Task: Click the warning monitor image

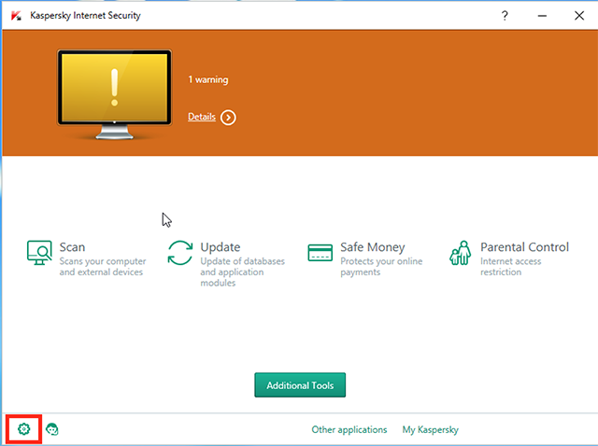Action: [114, 94]
